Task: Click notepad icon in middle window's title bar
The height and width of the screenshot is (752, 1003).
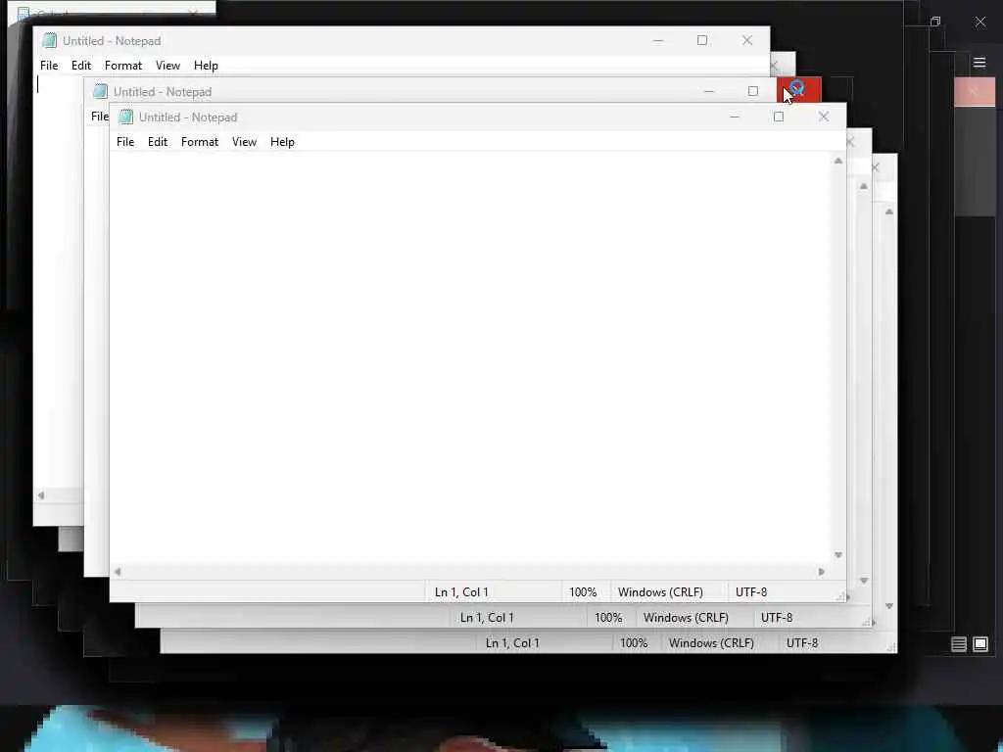Action: tap(101, 91)
